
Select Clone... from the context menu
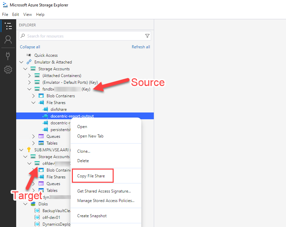tap(84, 151)
